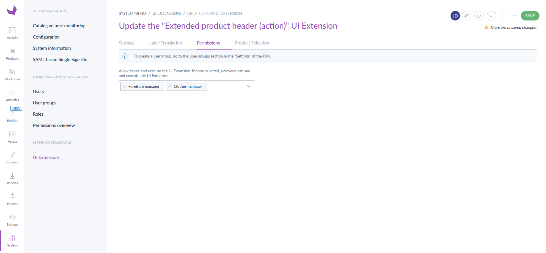Click the green Save button
The width and height of the screenshot is (546, 253).
point(530,16)
